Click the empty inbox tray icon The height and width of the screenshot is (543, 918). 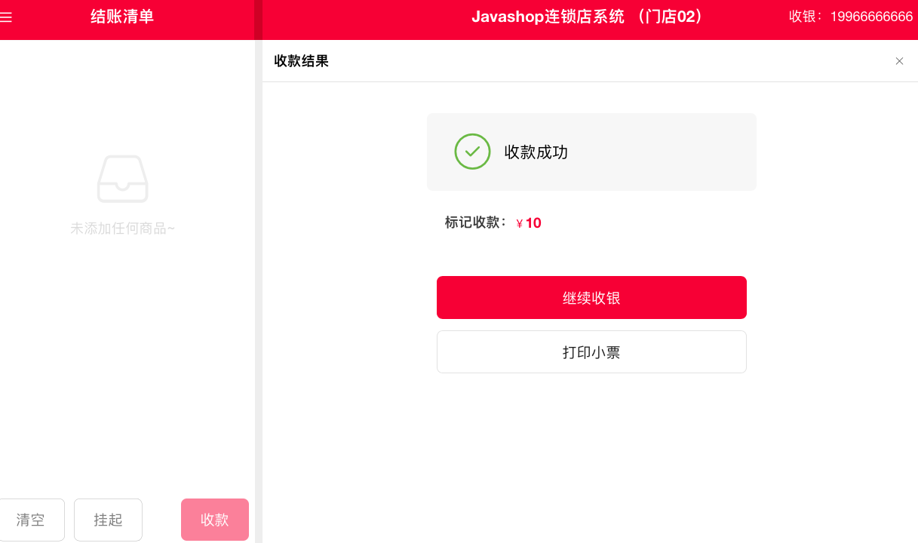point(122,179)
